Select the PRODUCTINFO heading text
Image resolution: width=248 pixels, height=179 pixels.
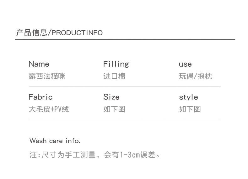[x=77, y=33]
